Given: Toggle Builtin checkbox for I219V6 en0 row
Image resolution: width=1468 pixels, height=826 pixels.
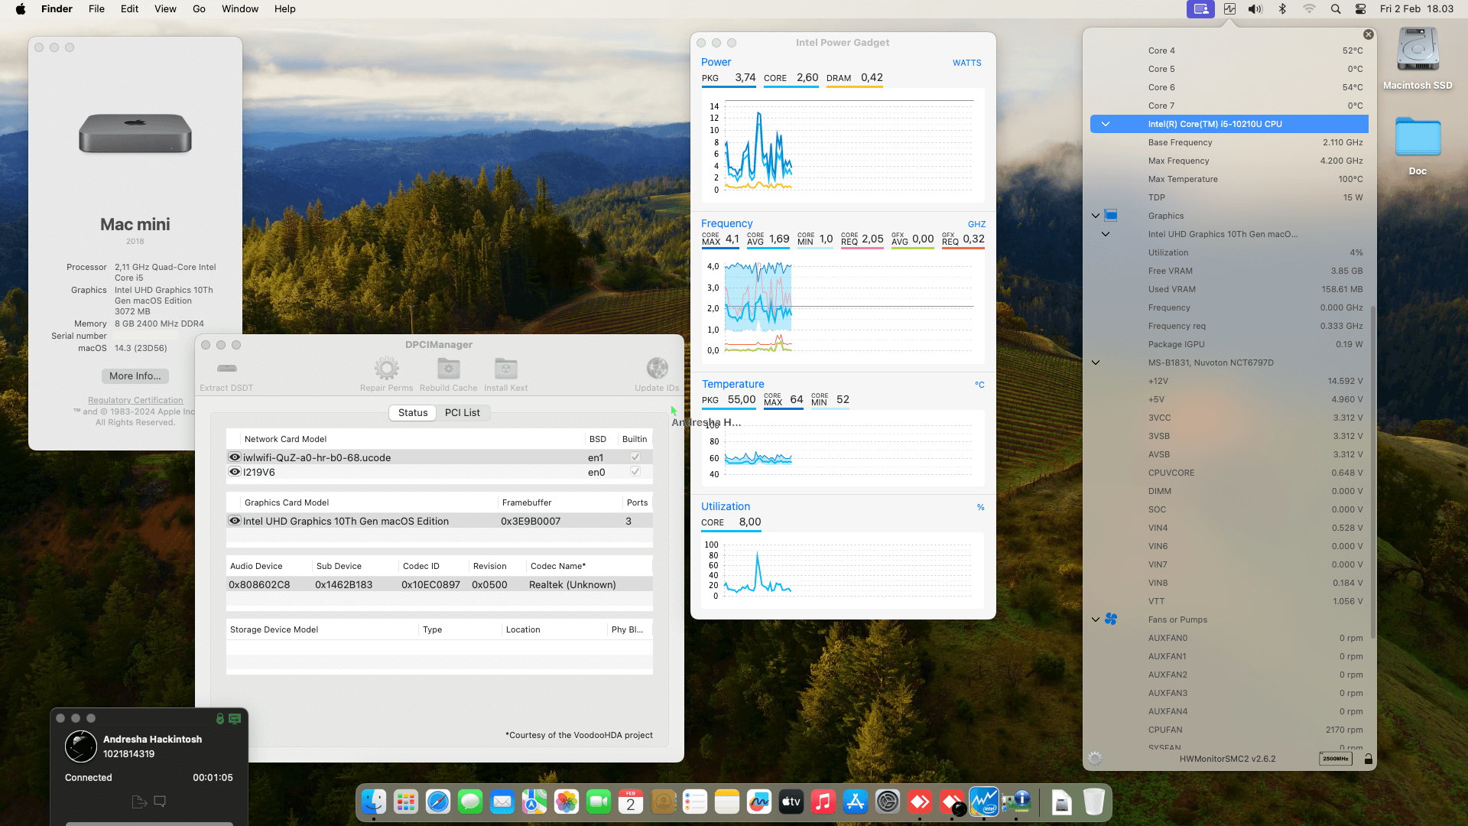Looking at the screenshot, I should (x=635, y=471).
